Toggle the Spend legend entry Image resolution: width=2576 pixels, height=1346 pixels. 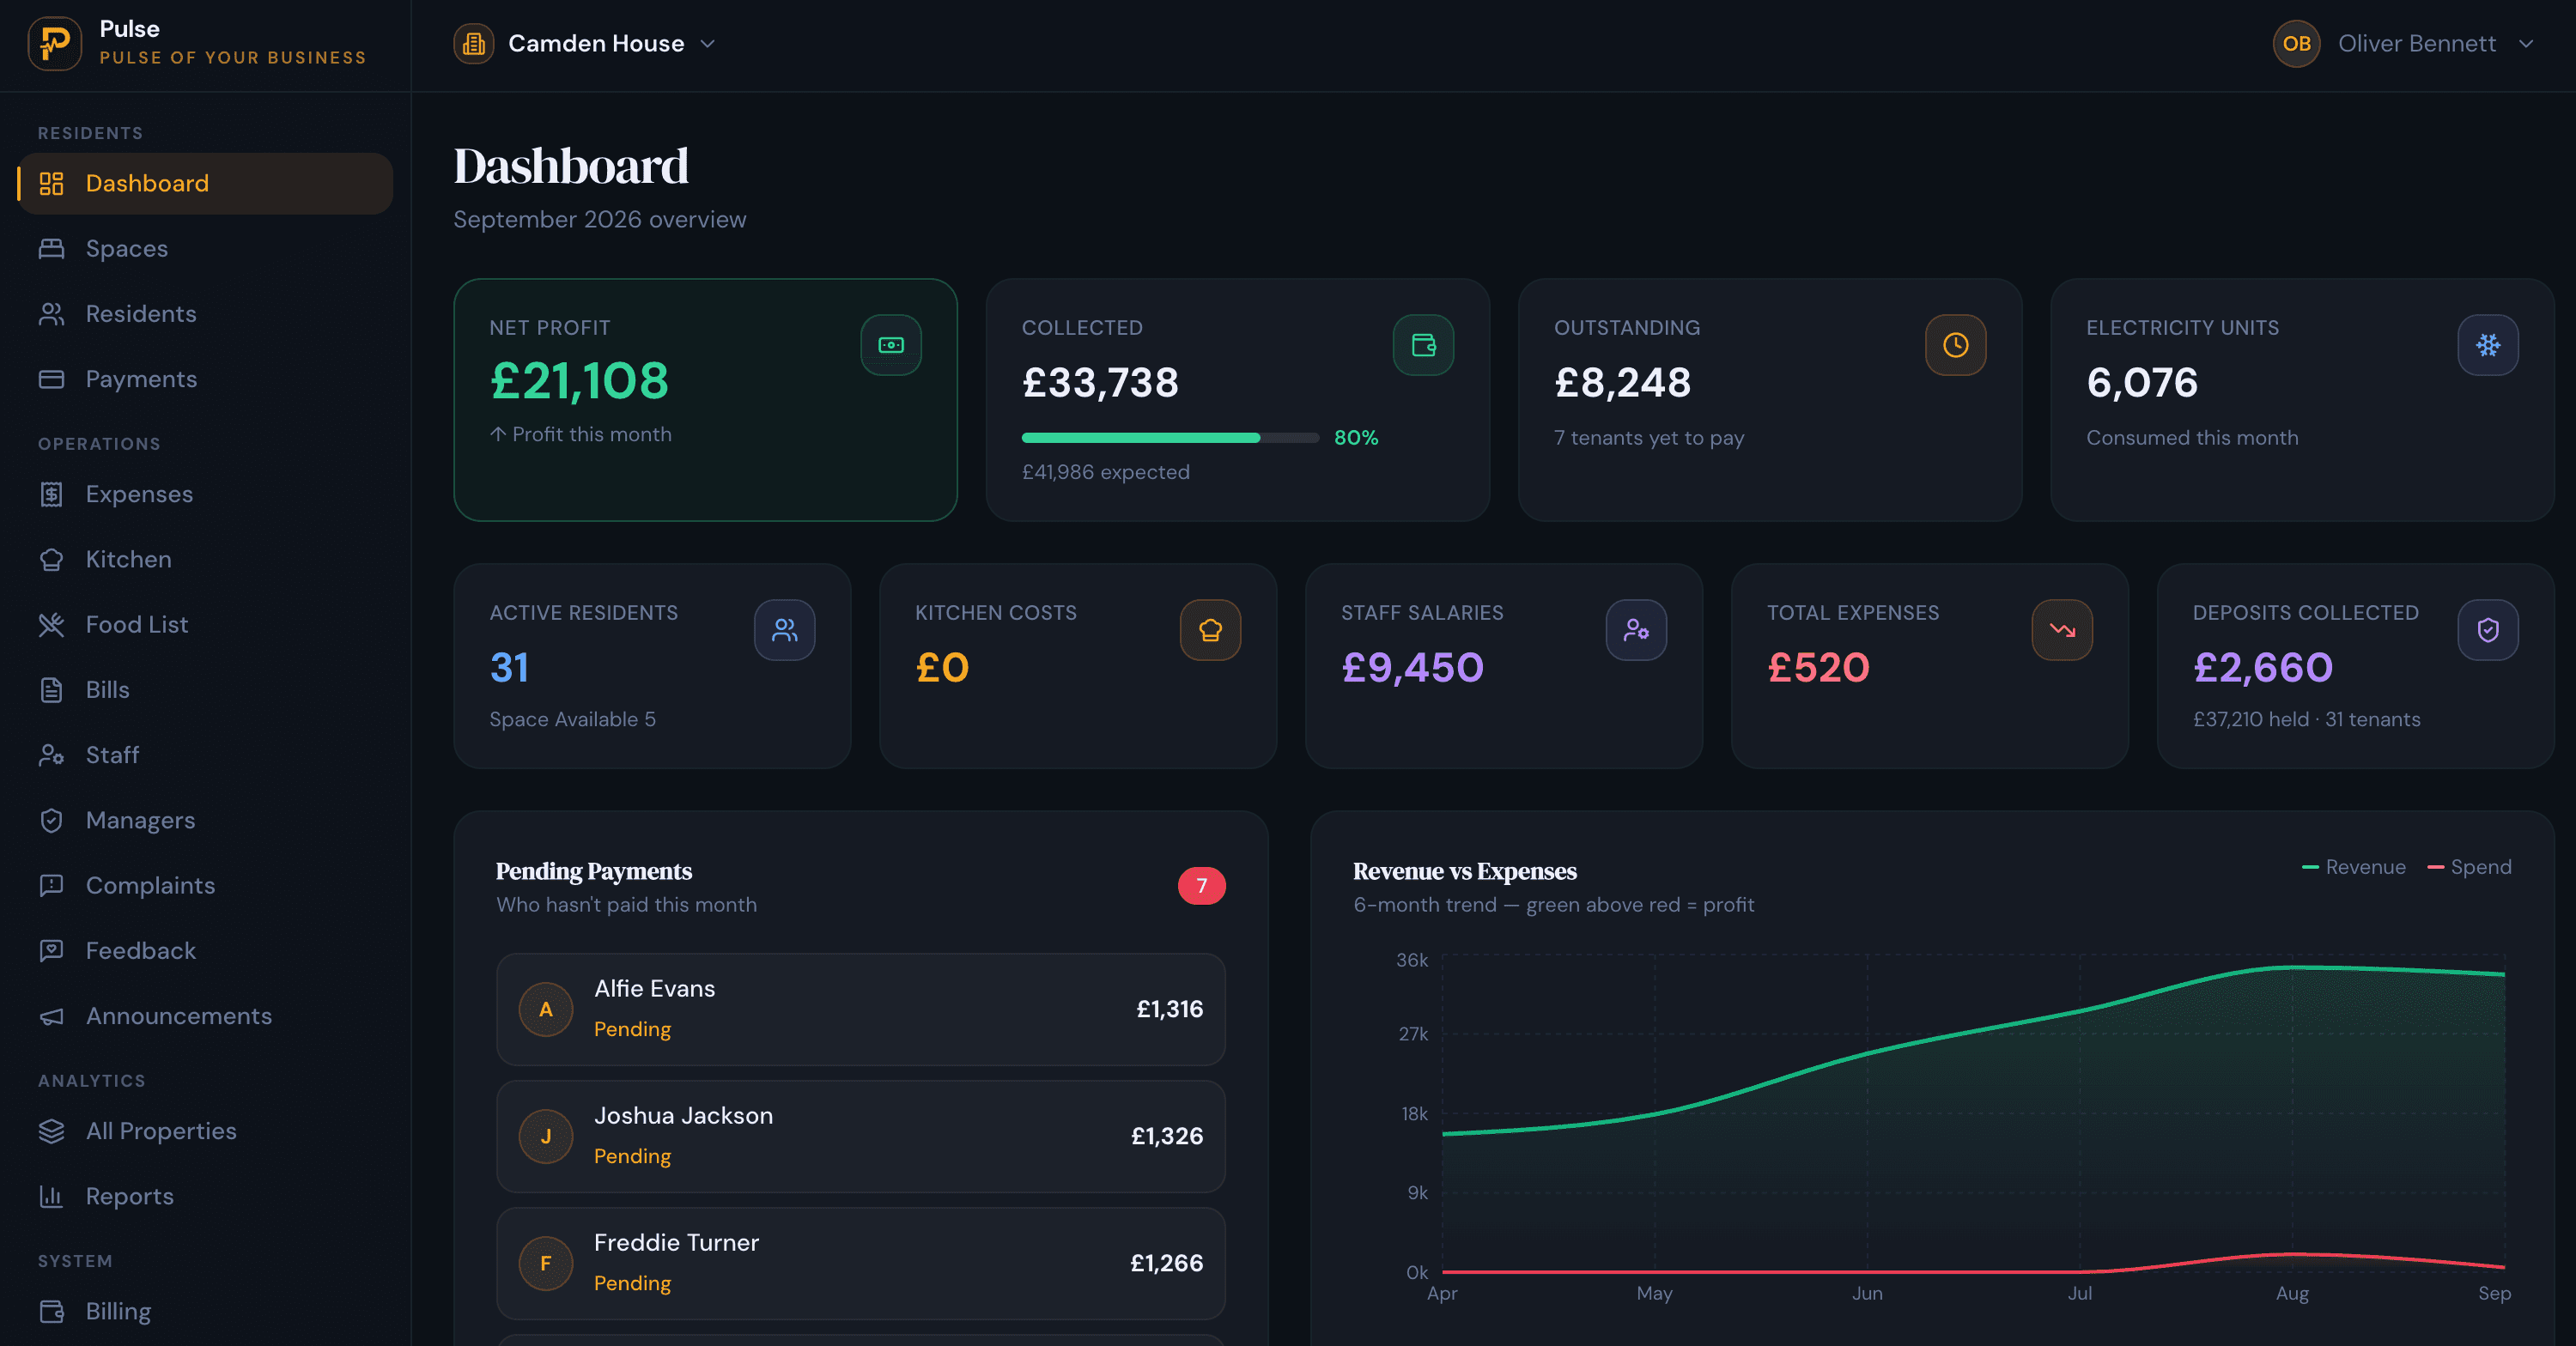point(2470,867)
